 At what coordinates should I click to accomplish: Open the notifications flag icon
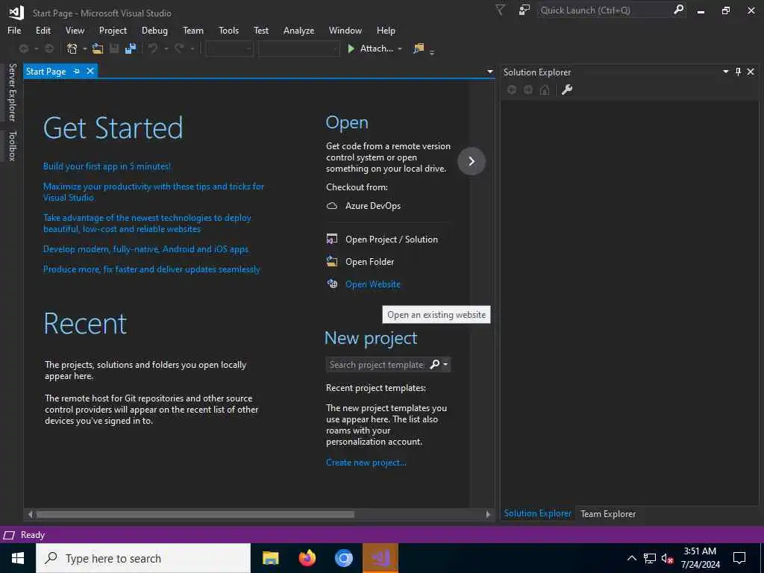[x=500, y=10]
